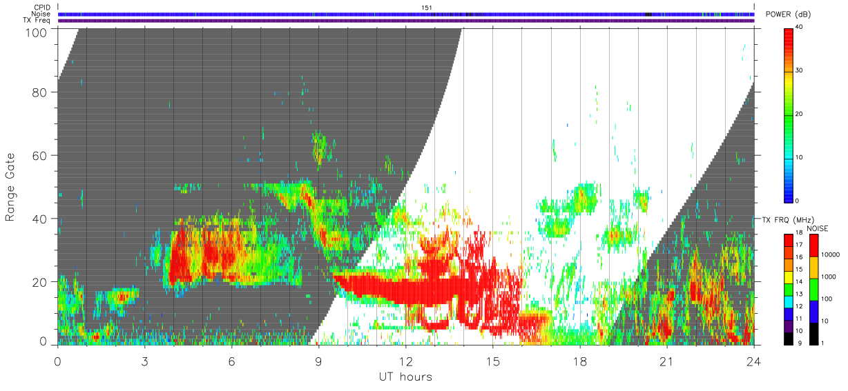Viewport: 848px width, 391px height.
Task: Click x-axis tick label '21'
Action: click(666, 361)
